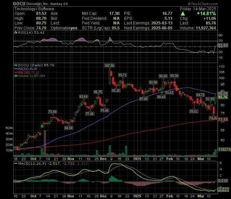Click the +14.81% percent change value
The width and height of the screenshot is (231, 199).
pos(206,14)
